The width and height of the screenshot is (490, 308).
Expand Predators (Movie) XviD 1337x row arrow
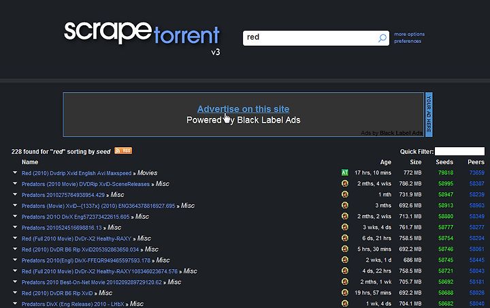[x=15, y=205]
